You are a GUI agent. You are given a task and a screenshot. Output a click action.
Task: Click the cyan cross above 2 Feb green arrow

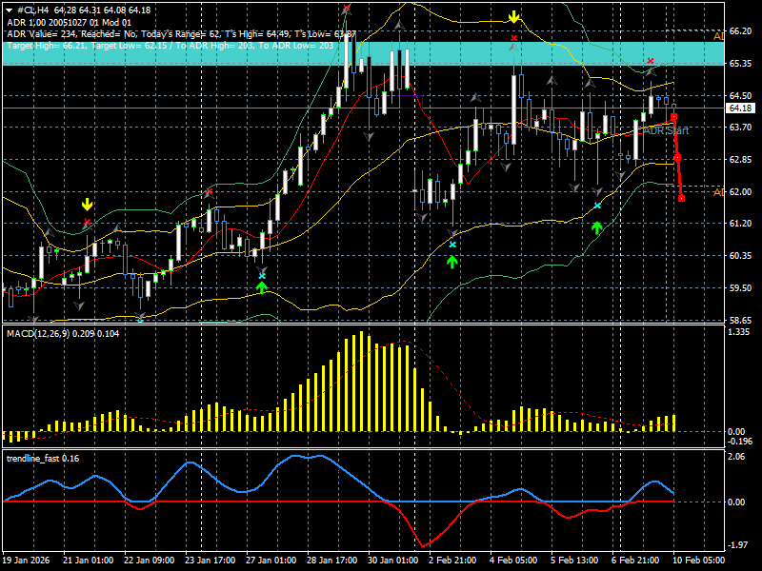(452, 245)
